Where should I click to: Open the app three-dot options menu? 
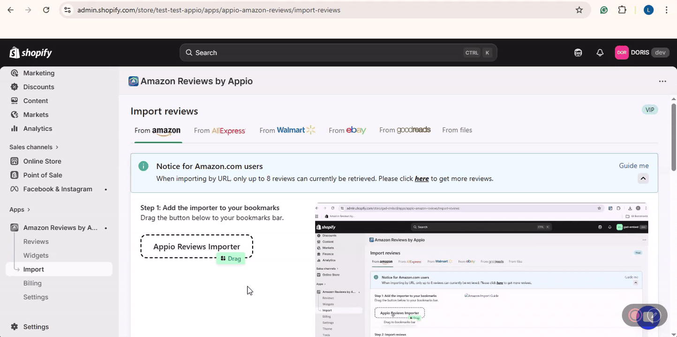tap(662, 81)
